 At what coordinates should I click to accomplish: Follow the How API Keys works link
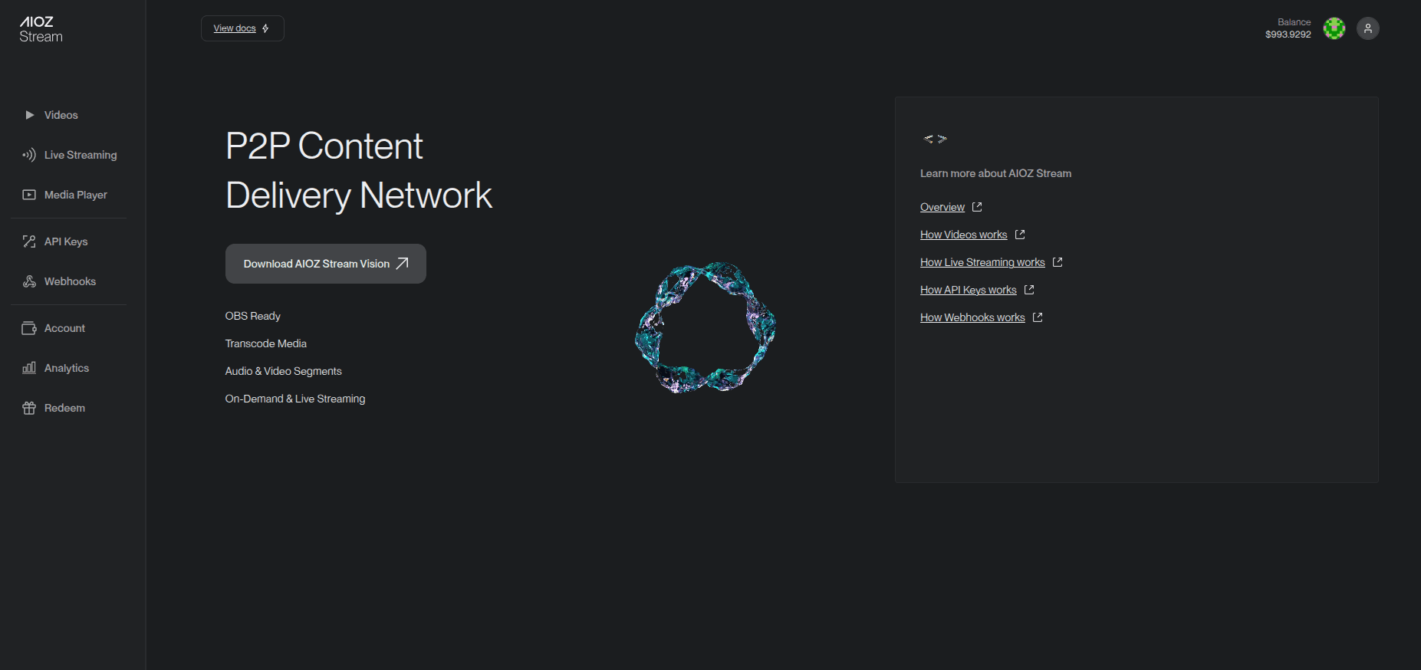pyautogui.click(x=968, y=290)
